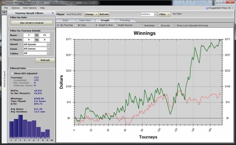Click the Avg Buyin value $11.30
Screen dimensions: 236x145
coord(38,109)
